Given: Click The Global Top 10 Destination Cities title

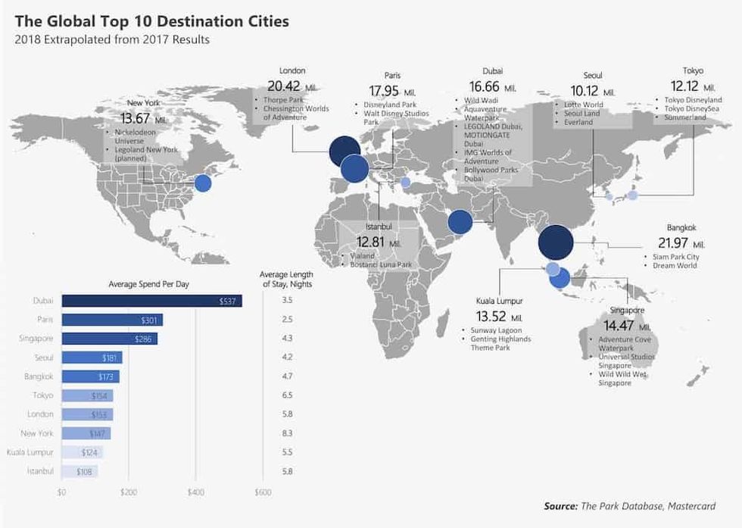Looking at the screenshot, I should (151, 21).
